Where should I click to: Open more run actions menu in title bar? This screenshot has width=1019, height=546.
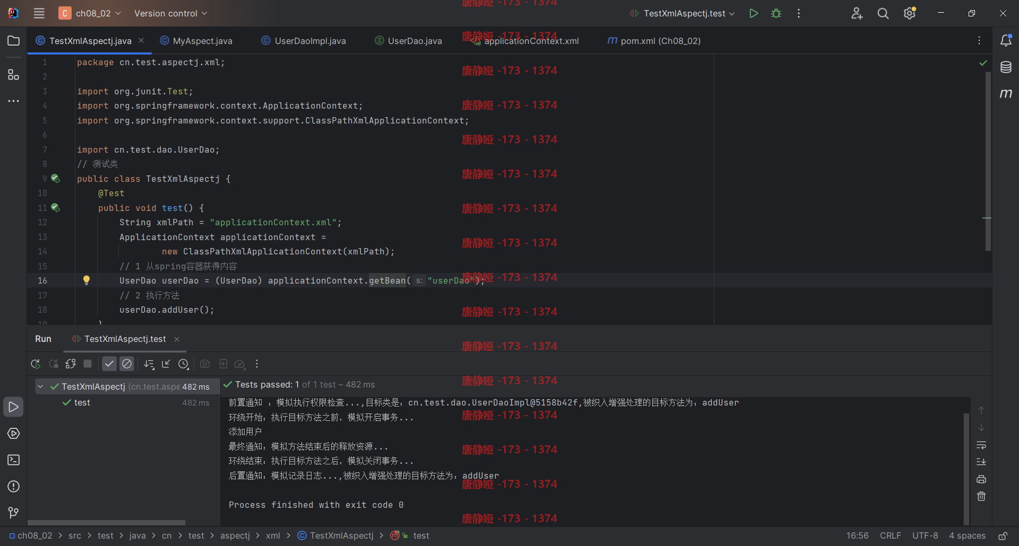pos(799,13)
